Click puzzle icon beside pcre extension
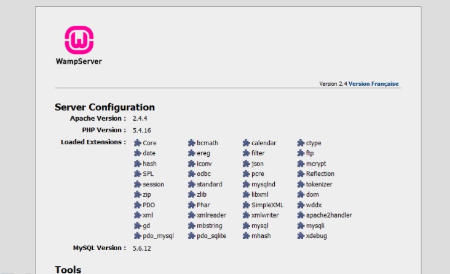 coord(246,173)
